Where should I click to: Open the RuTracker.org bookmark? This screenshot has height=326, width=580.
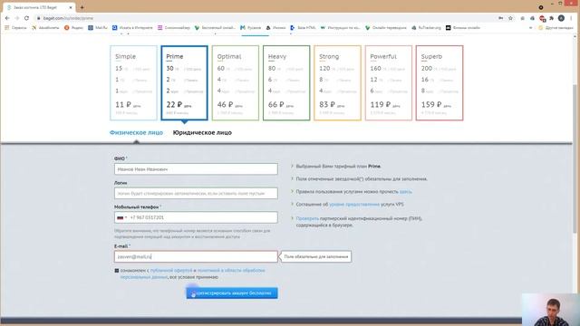(x=427, y=28)
